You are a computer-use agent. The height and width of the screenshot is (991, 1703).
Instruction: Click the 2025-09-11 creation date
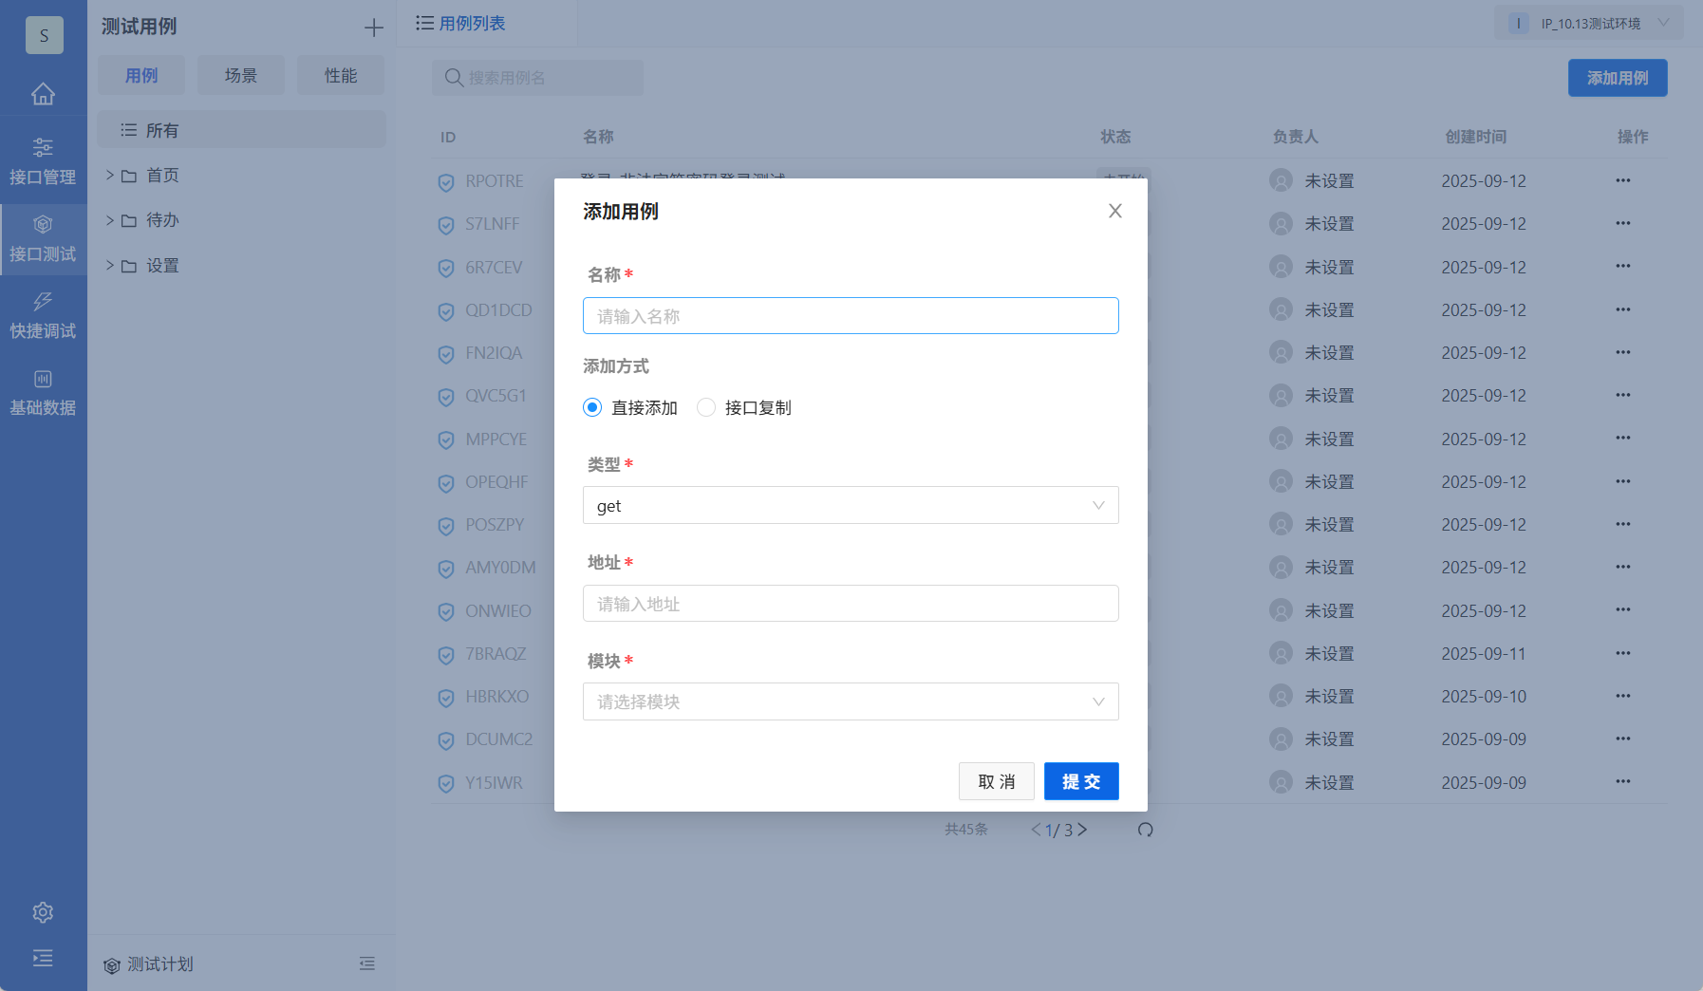tap(1484, 654)
